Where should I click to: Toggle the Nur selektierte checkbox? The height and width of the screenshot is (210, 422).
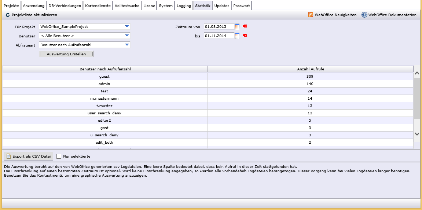(59, 156)
